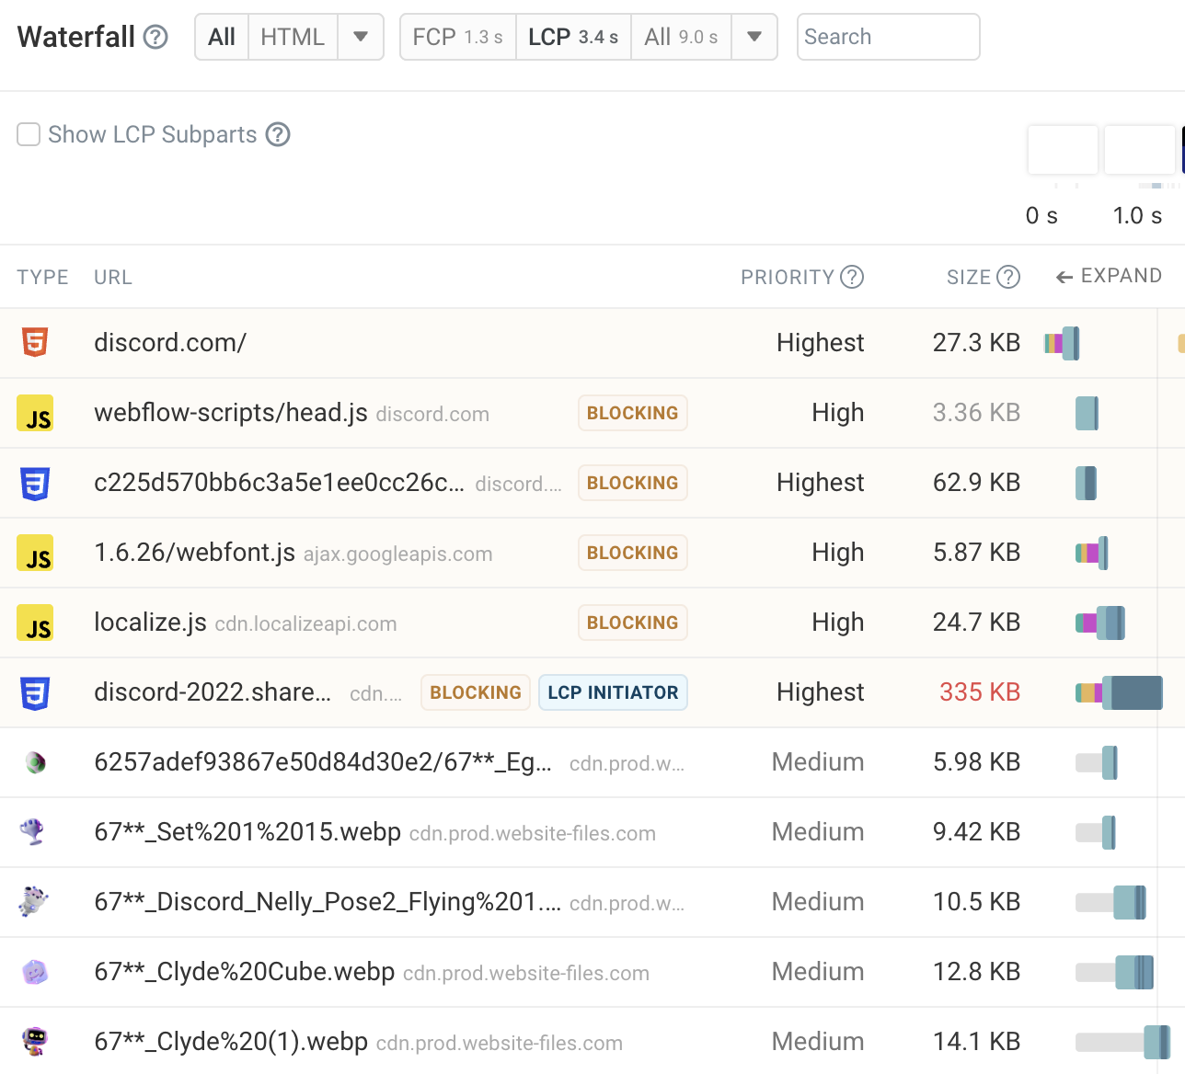This screenshot has width=1185, height=1074.
Task: Open the discord.com/ request row
Action: coord(592,343)
